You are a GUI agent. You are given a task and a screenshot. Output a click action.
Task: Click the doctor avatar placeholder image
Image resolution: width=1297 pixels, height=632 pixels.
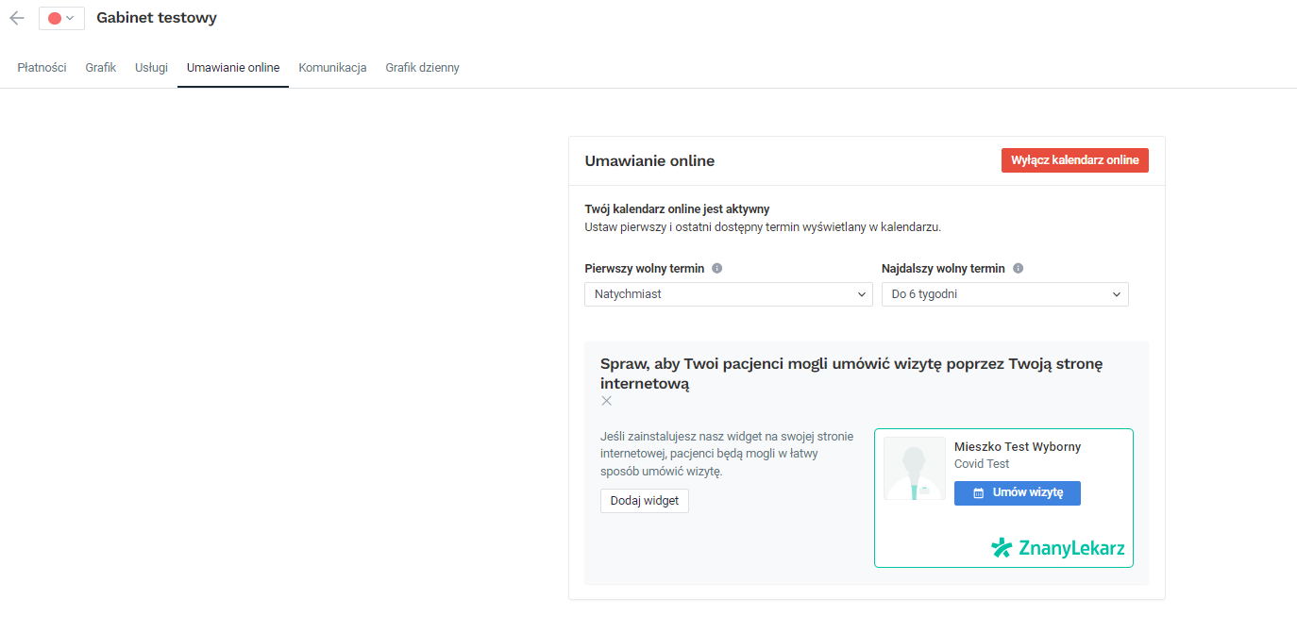[x=914, y=468]
